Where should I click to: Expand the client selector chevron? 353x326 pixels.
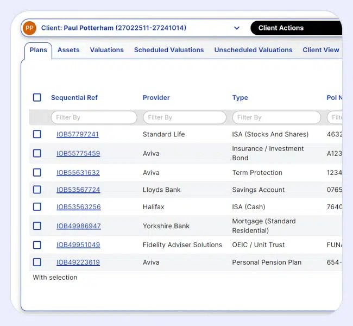(x=237, y=28)
